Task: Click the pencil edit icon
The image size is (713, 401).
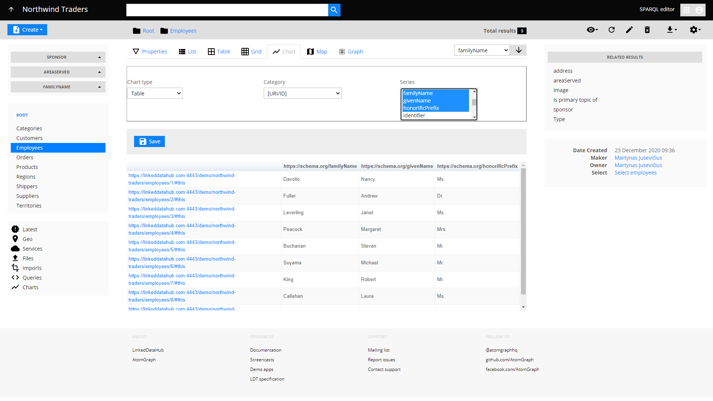Action: tap(629, 30)
